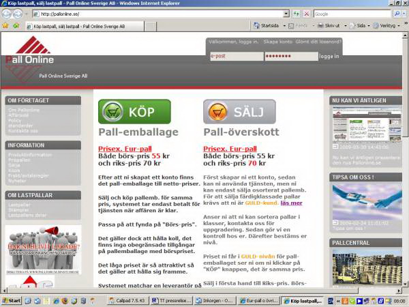Click the green KÖP shopping cart icon
Screen dimensions: 409x307
[x=112, y=112]
